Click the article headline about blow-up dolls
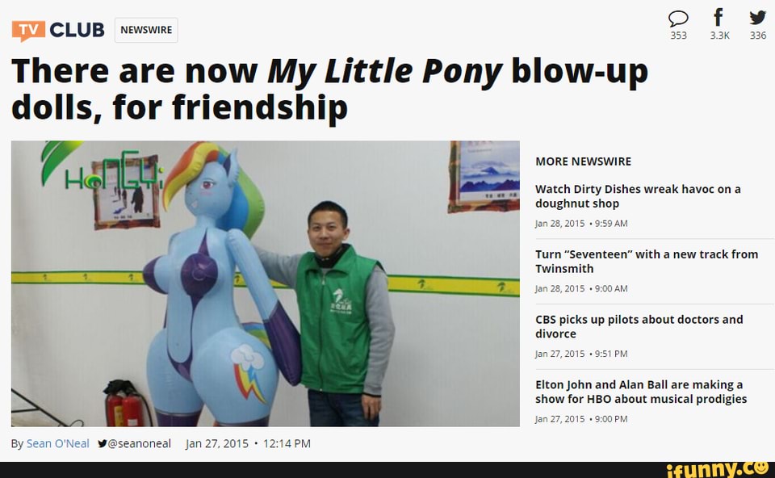The width and height of the screenshot is (775, 478). pyautogui.click(x=329, y=89)
